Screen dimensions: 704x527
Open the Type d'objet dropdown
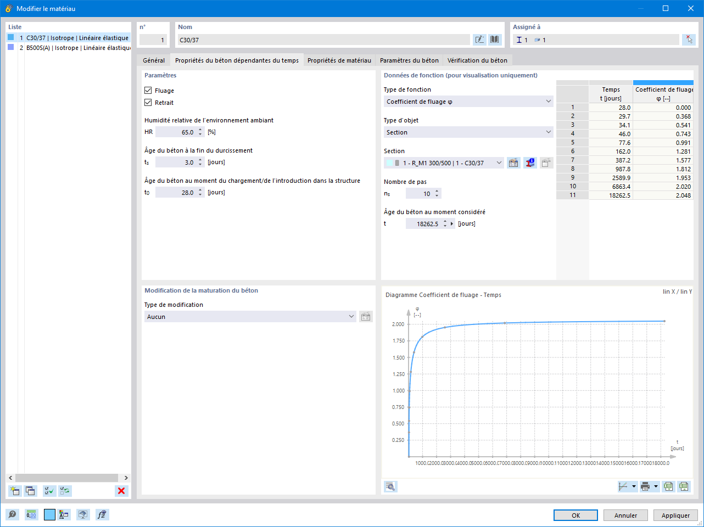point(468,132)
